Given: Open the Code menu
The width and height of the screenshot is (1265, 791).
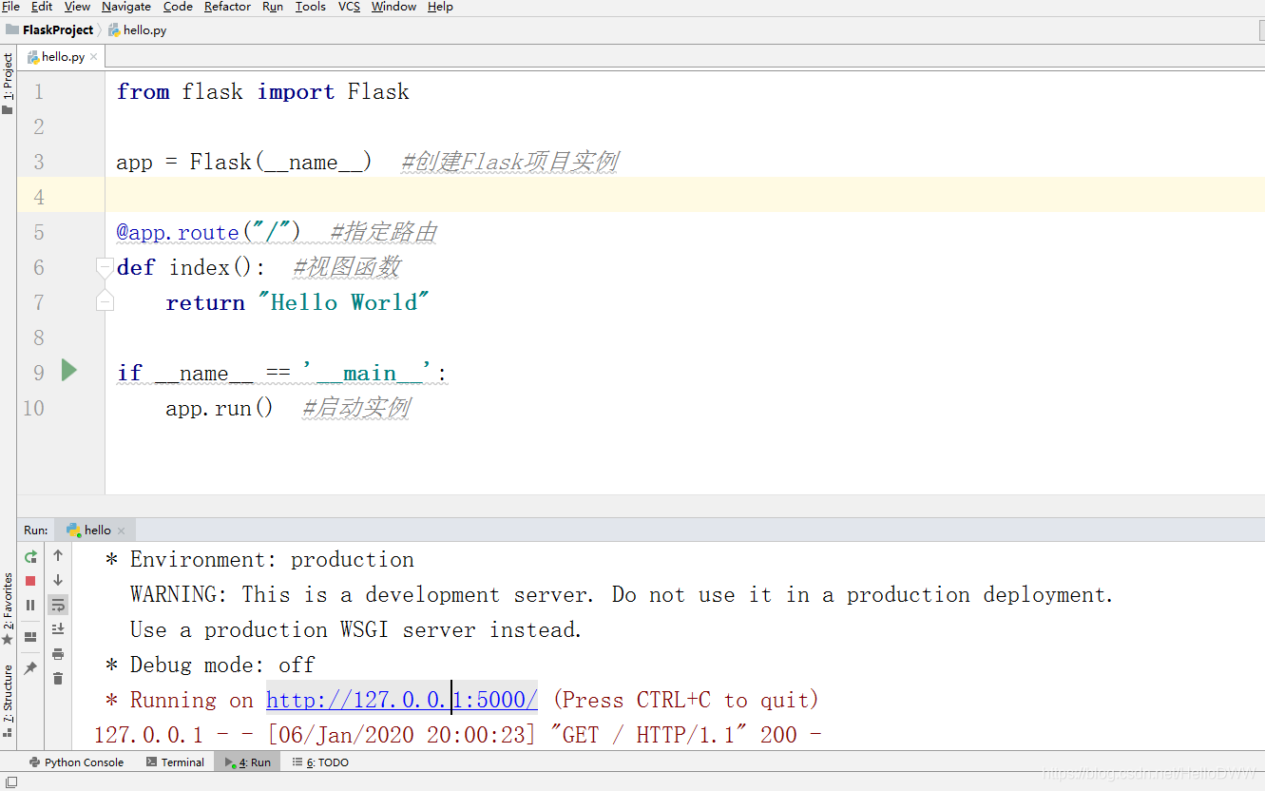Looking at the screenshot, I should 178,7.
